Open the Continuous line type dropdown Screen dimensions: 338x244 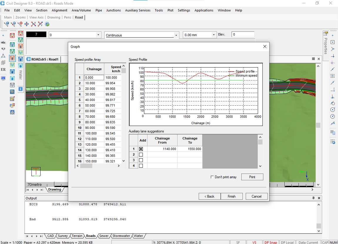tap(176, 35)
